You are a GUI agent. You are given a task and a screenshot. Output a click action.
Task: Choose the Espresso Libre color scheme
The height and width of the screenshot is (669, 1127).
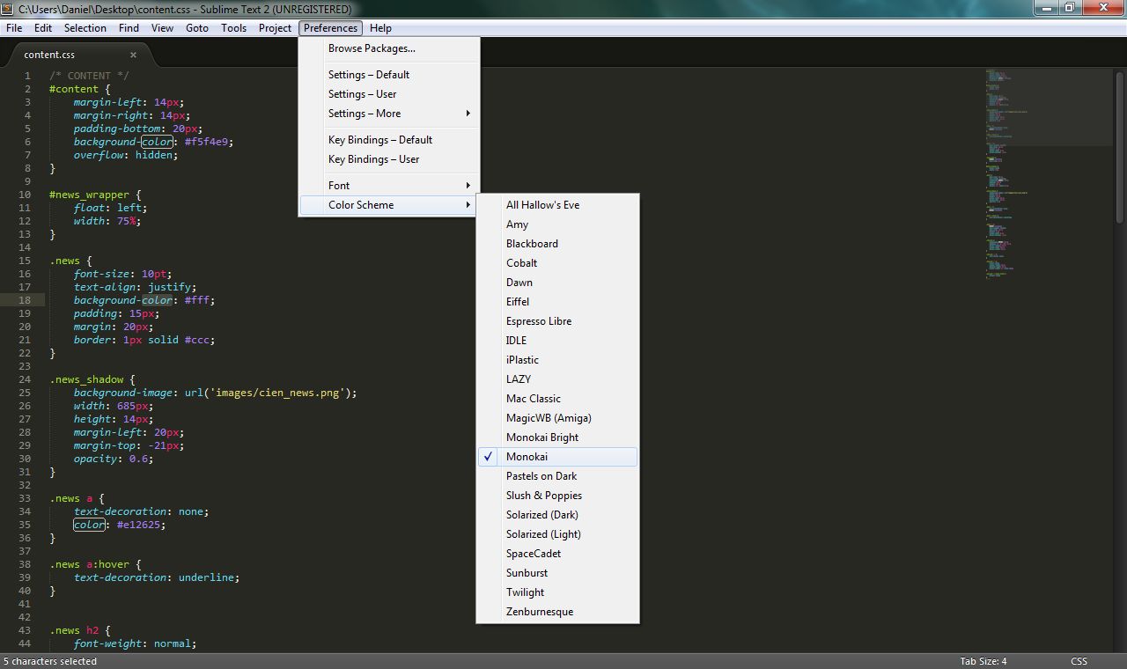pyautogui.click(x=557, y=321)
